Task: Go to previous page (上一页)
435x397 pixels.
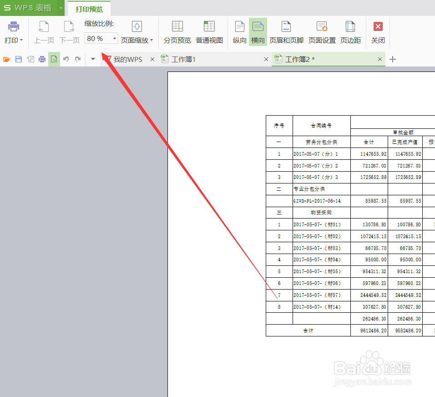Action: tap(44, 32)
